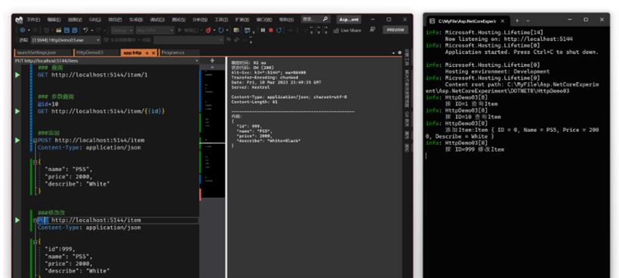Pause debugging in the Visual Studio toolbar
The width and height of the screenshot is (619, 278).
(x=263, y=30)
